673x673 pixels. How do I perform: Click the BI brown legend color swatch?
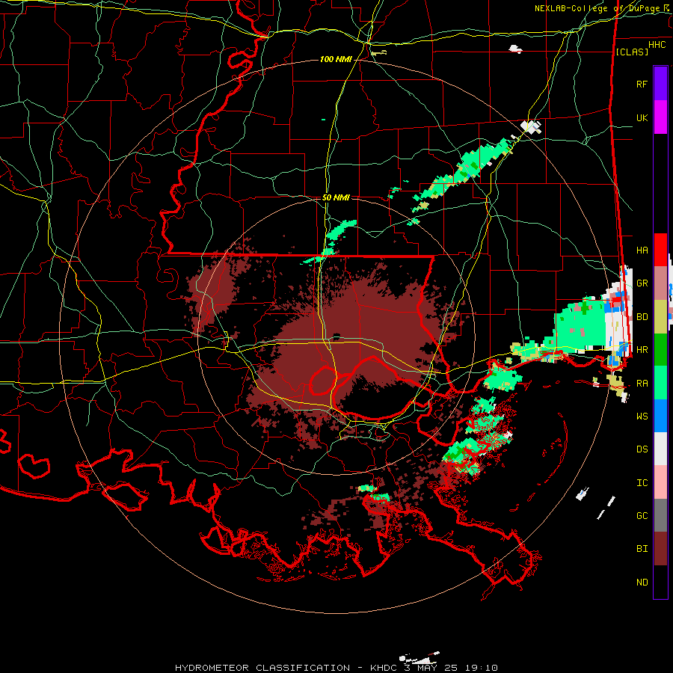coord(660,549)
